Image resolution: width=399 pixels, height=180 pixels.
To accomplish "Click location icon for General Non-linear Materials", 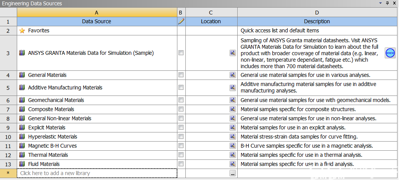I will pos(233,118).
